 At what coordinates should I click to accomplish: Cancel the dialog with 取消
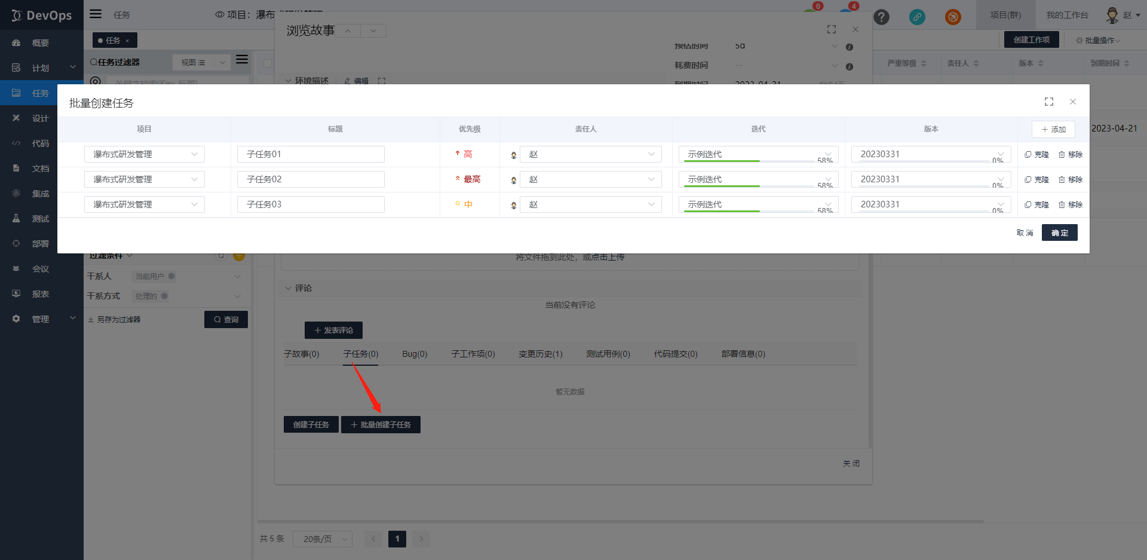(x=1025, y=232)
